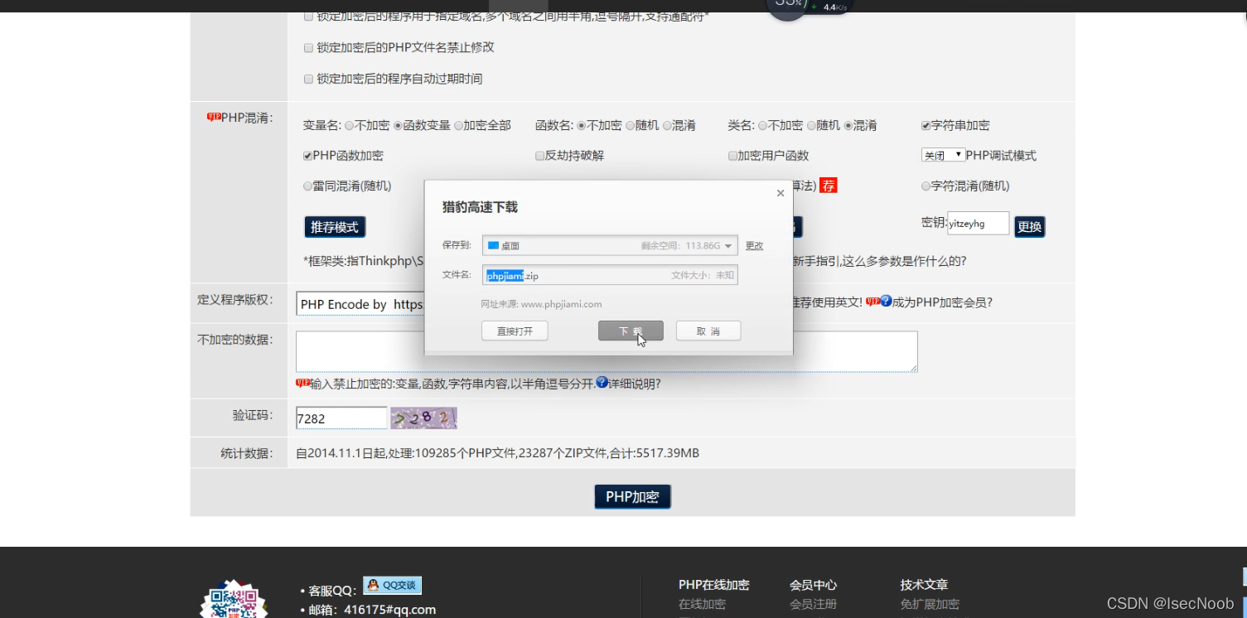This screenshot has width=1247, height=618.
Task: Click the red 存 badge icon
Action: pos(829,186)
